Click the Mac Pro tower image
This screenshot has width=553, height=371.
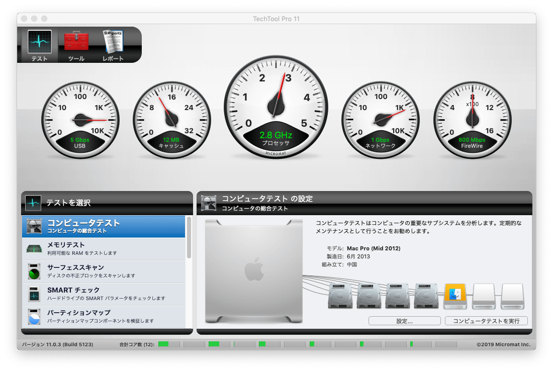254,271
